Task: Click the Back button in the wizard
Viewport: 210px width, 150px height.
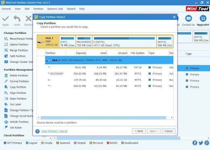Action: (x=139, y=131)
